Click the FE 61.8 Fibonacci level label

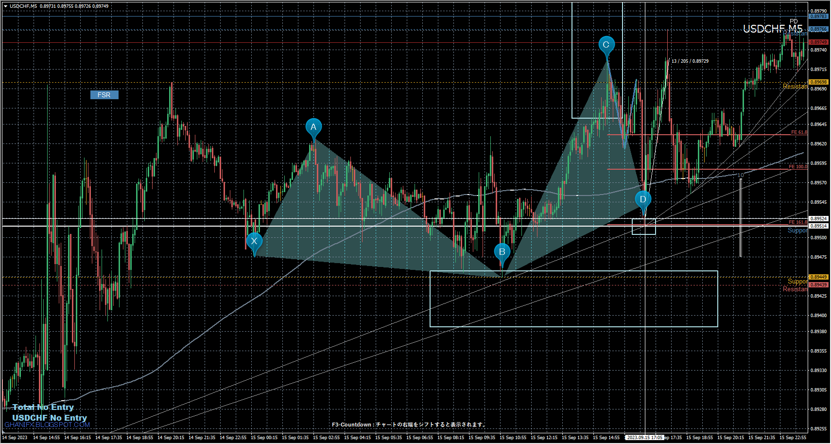tap(798, 132)
